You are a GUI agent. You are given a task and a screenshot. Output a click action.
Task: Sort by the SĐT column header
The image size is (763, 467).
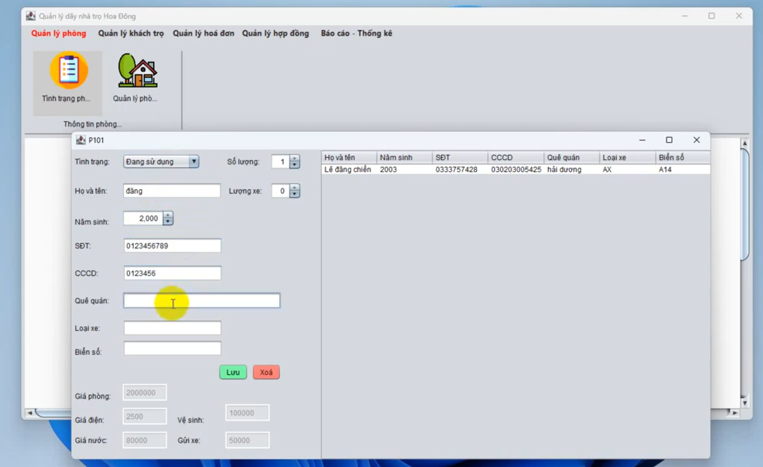[460, 158]
